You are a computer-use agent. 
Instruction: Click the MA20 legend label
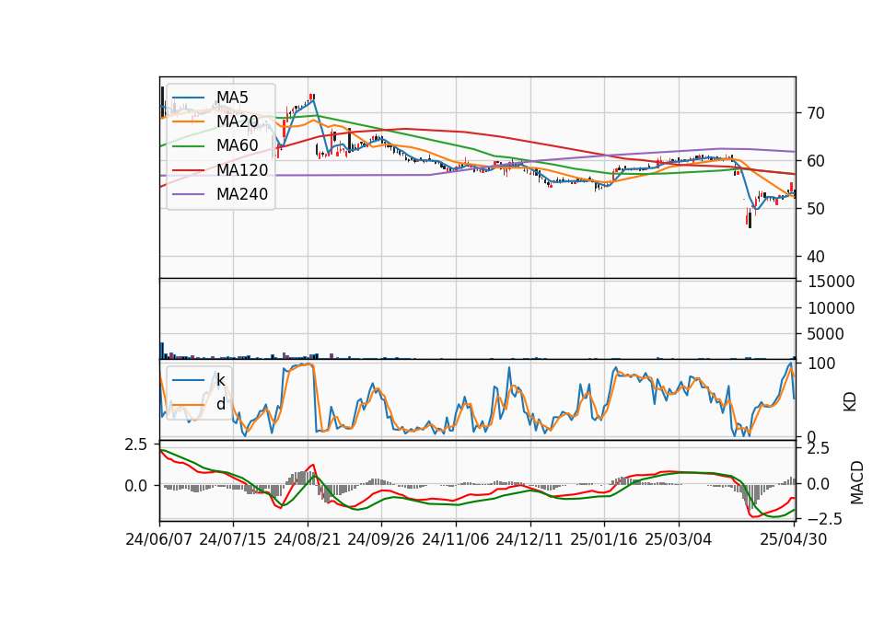[x=237, y=121]
